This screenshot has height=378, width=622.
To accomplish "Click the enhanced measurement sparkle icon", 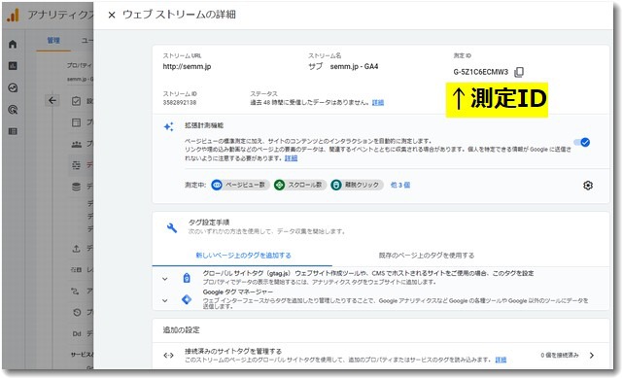I will pyautogui.click(x=168, y=126).
